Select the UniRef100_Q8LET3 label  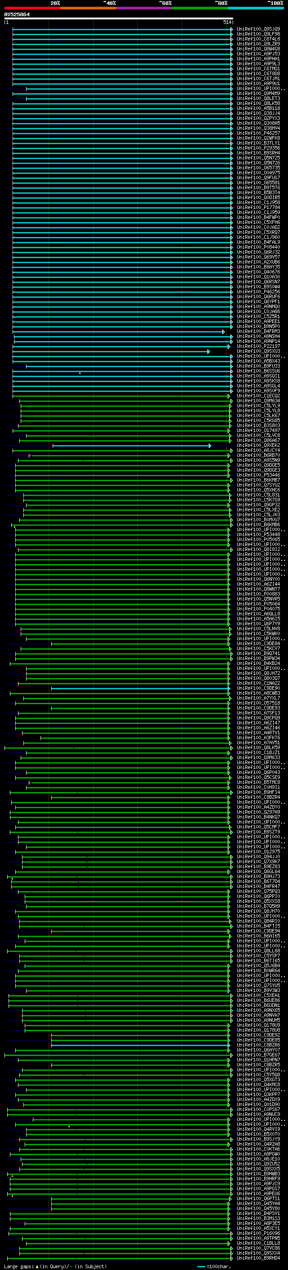pos(258,99)
